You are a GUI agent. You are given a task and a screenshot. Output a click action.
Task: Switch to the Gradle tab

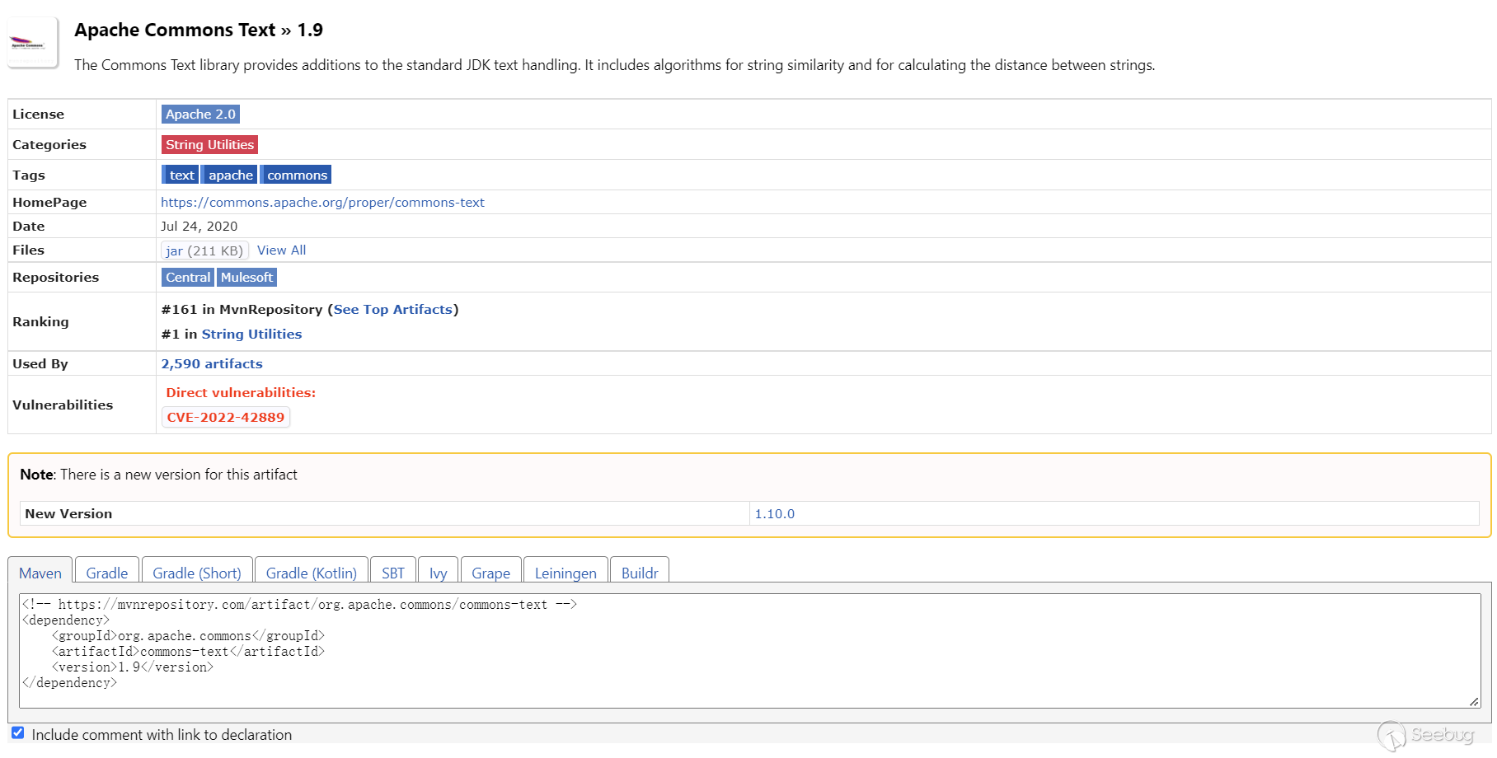point(107,572)
